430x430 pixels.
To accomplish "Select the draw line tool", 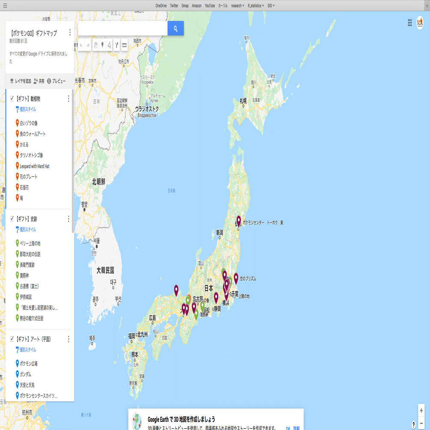I will (109, 45).
